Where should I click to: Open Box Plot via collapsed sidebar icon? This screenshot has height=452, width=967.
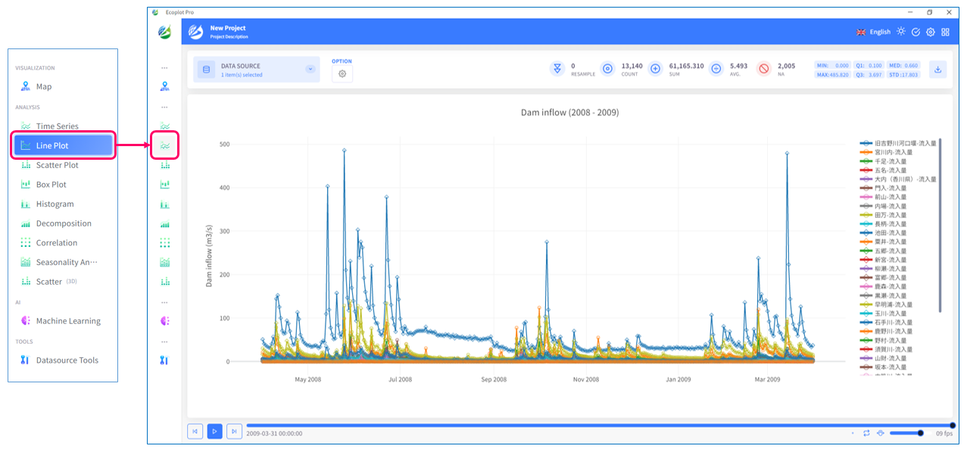(165, 185)
